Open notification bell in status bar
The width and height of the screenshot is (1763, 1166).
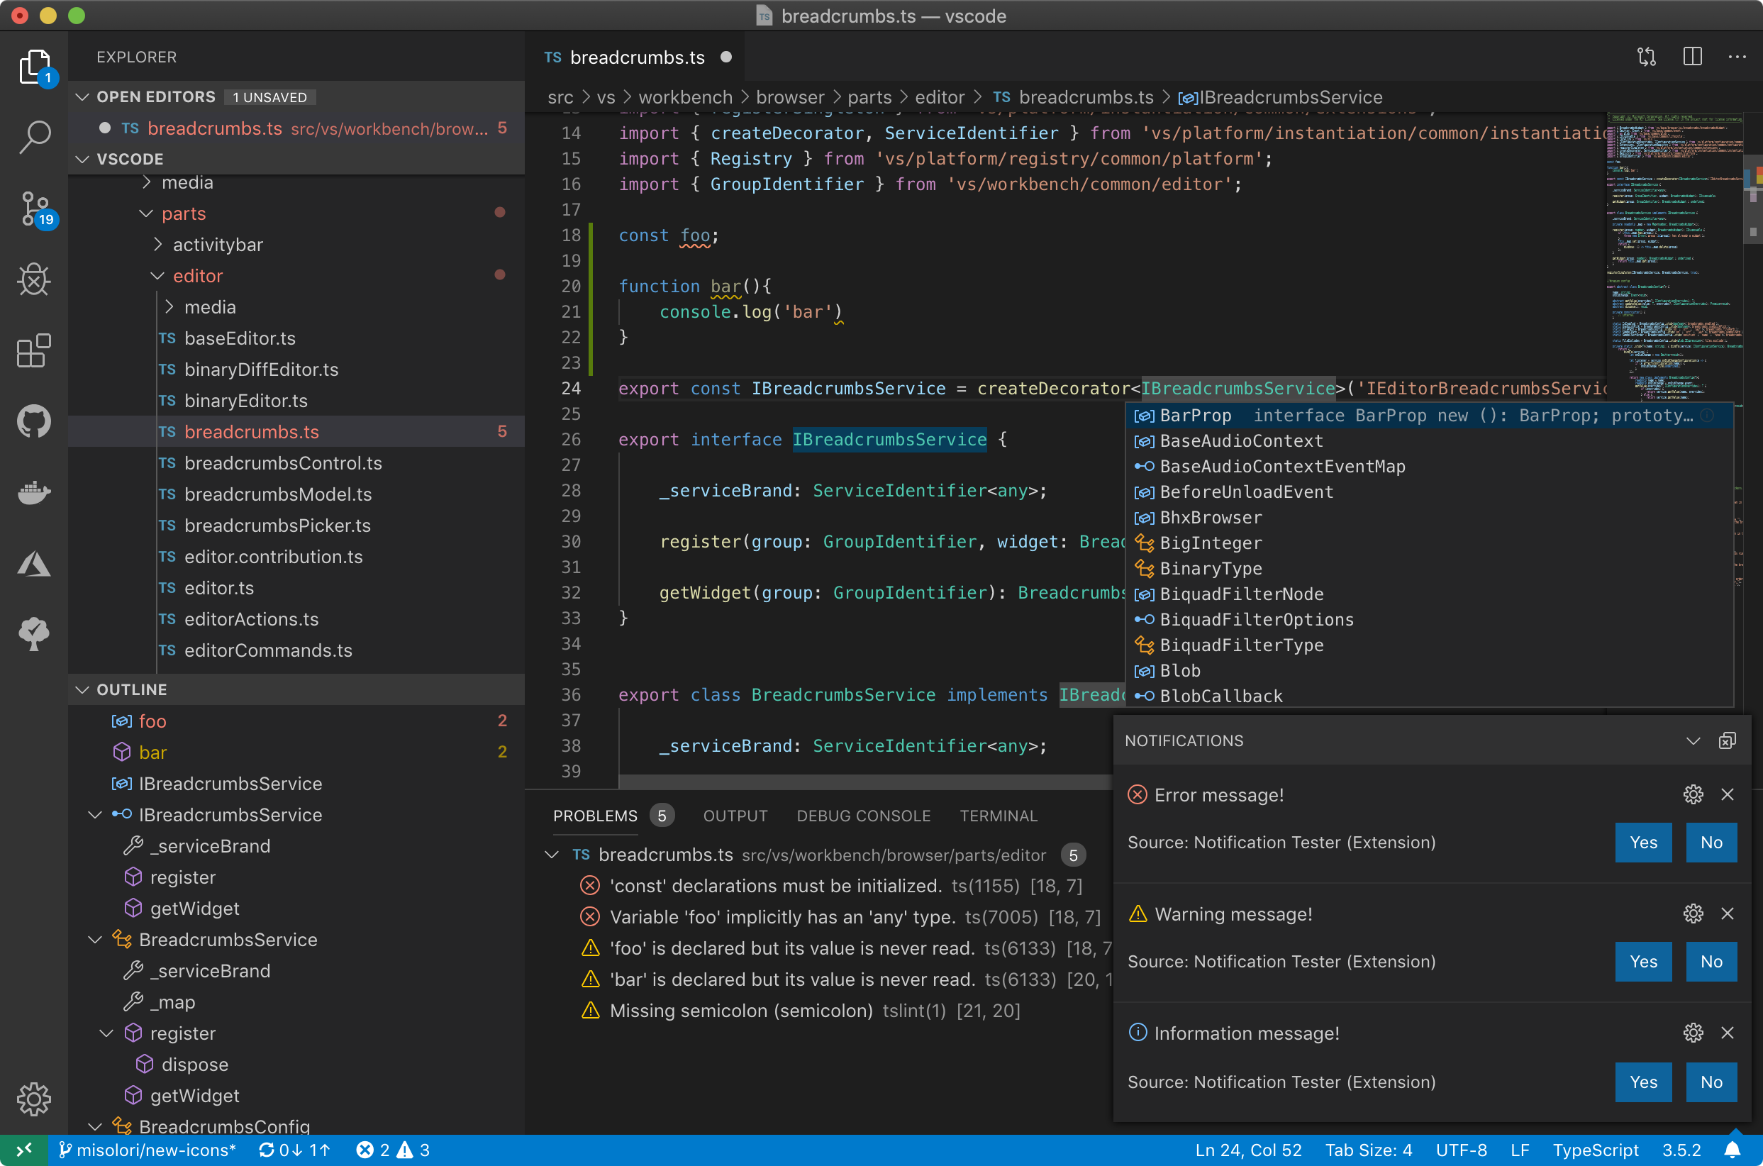[1733, 1150]
